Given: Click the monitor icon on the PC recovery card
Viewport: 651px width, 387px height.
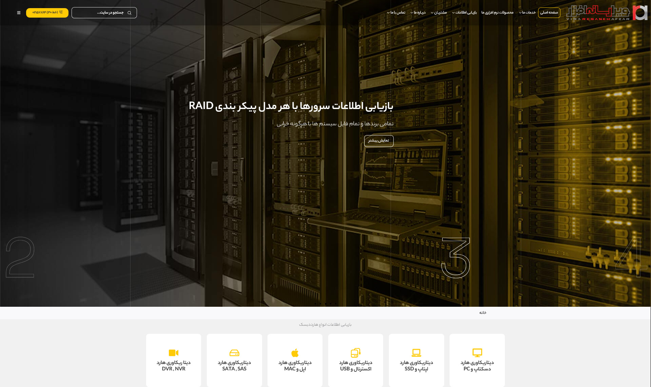Looking at the screenshot, I should (x=477, y=352).
